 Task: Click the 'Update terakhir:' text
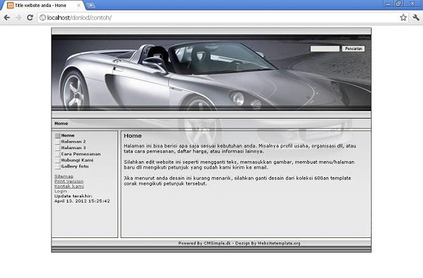74,196
